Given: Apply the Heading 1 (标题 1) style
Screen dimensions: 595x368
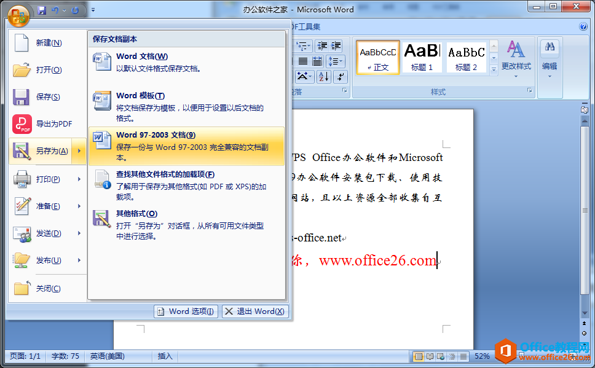Looking at the screenshot, I should tap(422, 57).
